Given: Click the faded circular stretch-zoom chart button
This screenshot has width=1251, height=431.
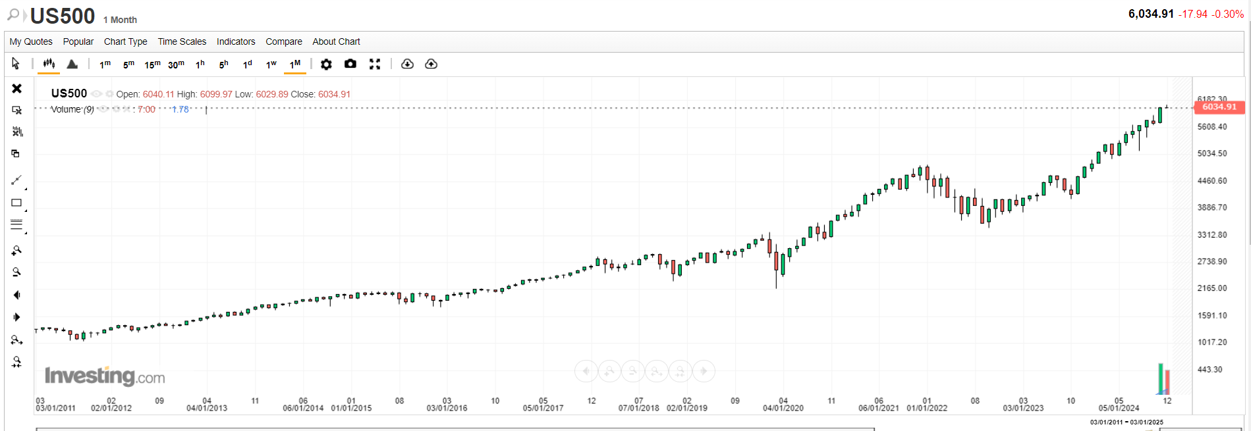Looking at the screenshot, I should [657, 371].
